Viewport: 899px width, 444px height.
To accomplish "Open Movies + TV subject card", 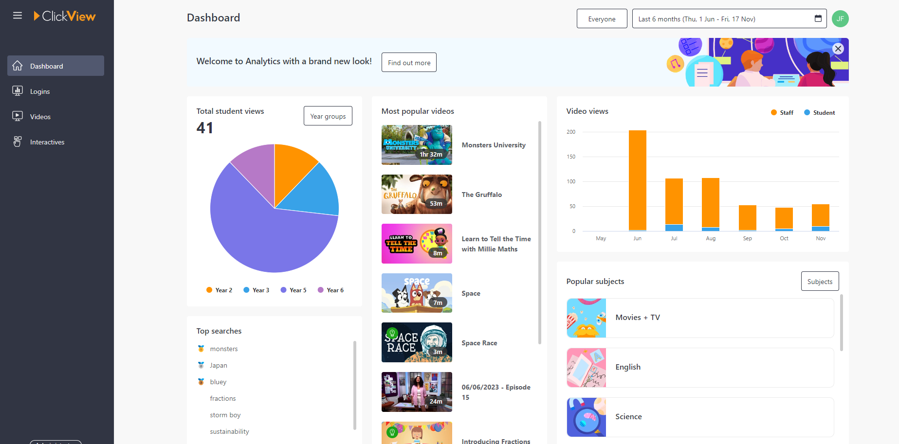I will point(700,318).
